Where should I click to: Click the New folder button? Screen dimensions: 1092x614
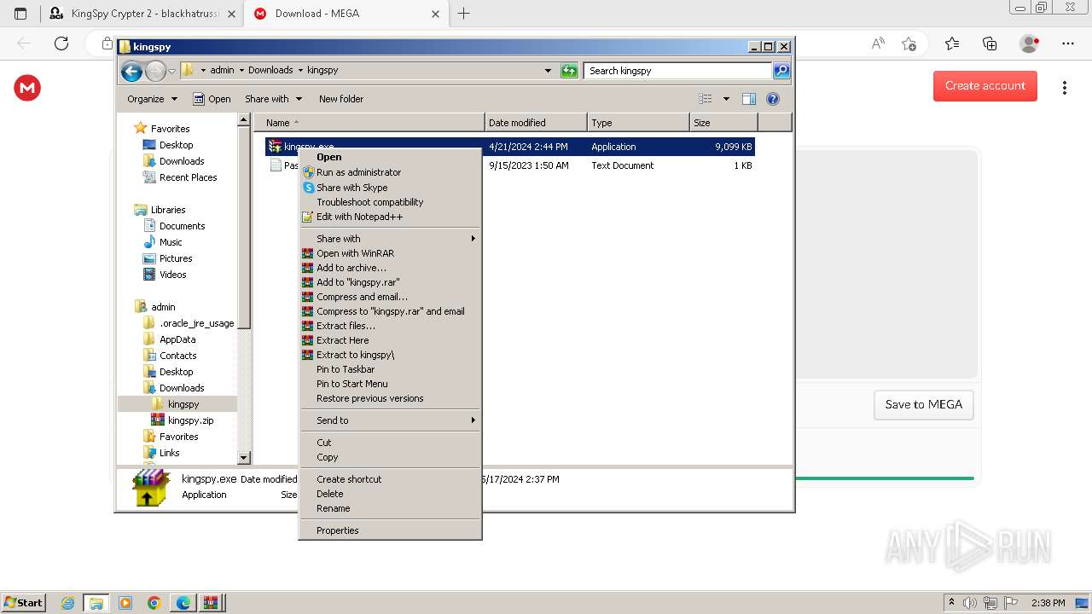click(341, 99)
